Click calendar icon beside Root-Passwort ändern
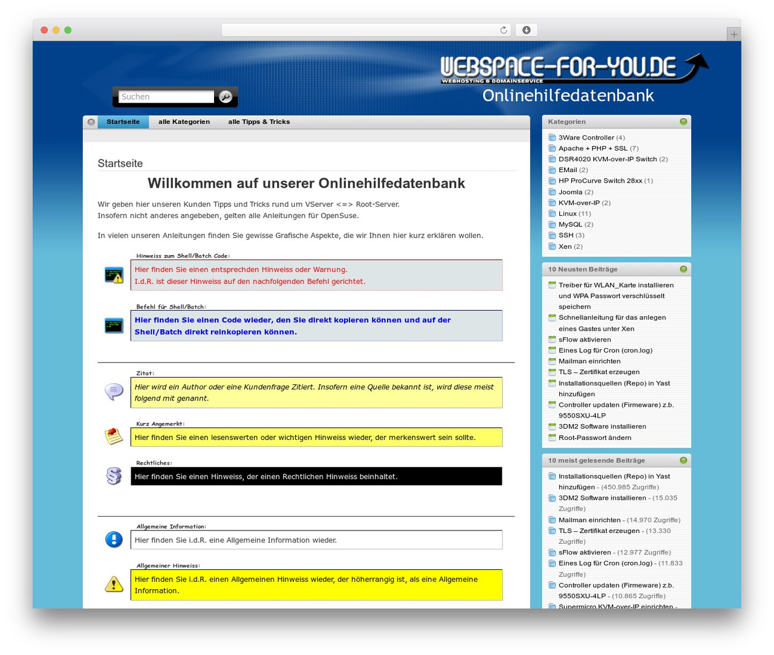Screen dimensions: 774x655 tap(552, 437)
